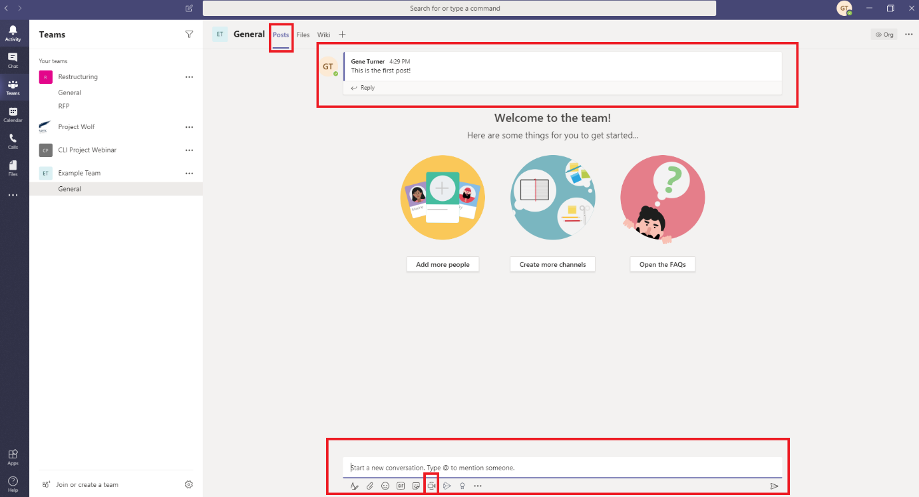Switch to the Files tab
The image size is (919, 497).
(x=303, y=35)
